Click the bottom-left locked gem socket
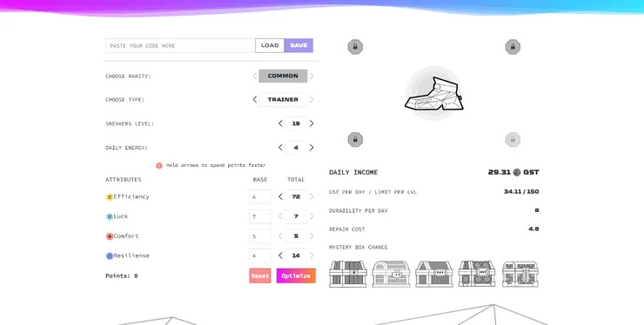 355,140
